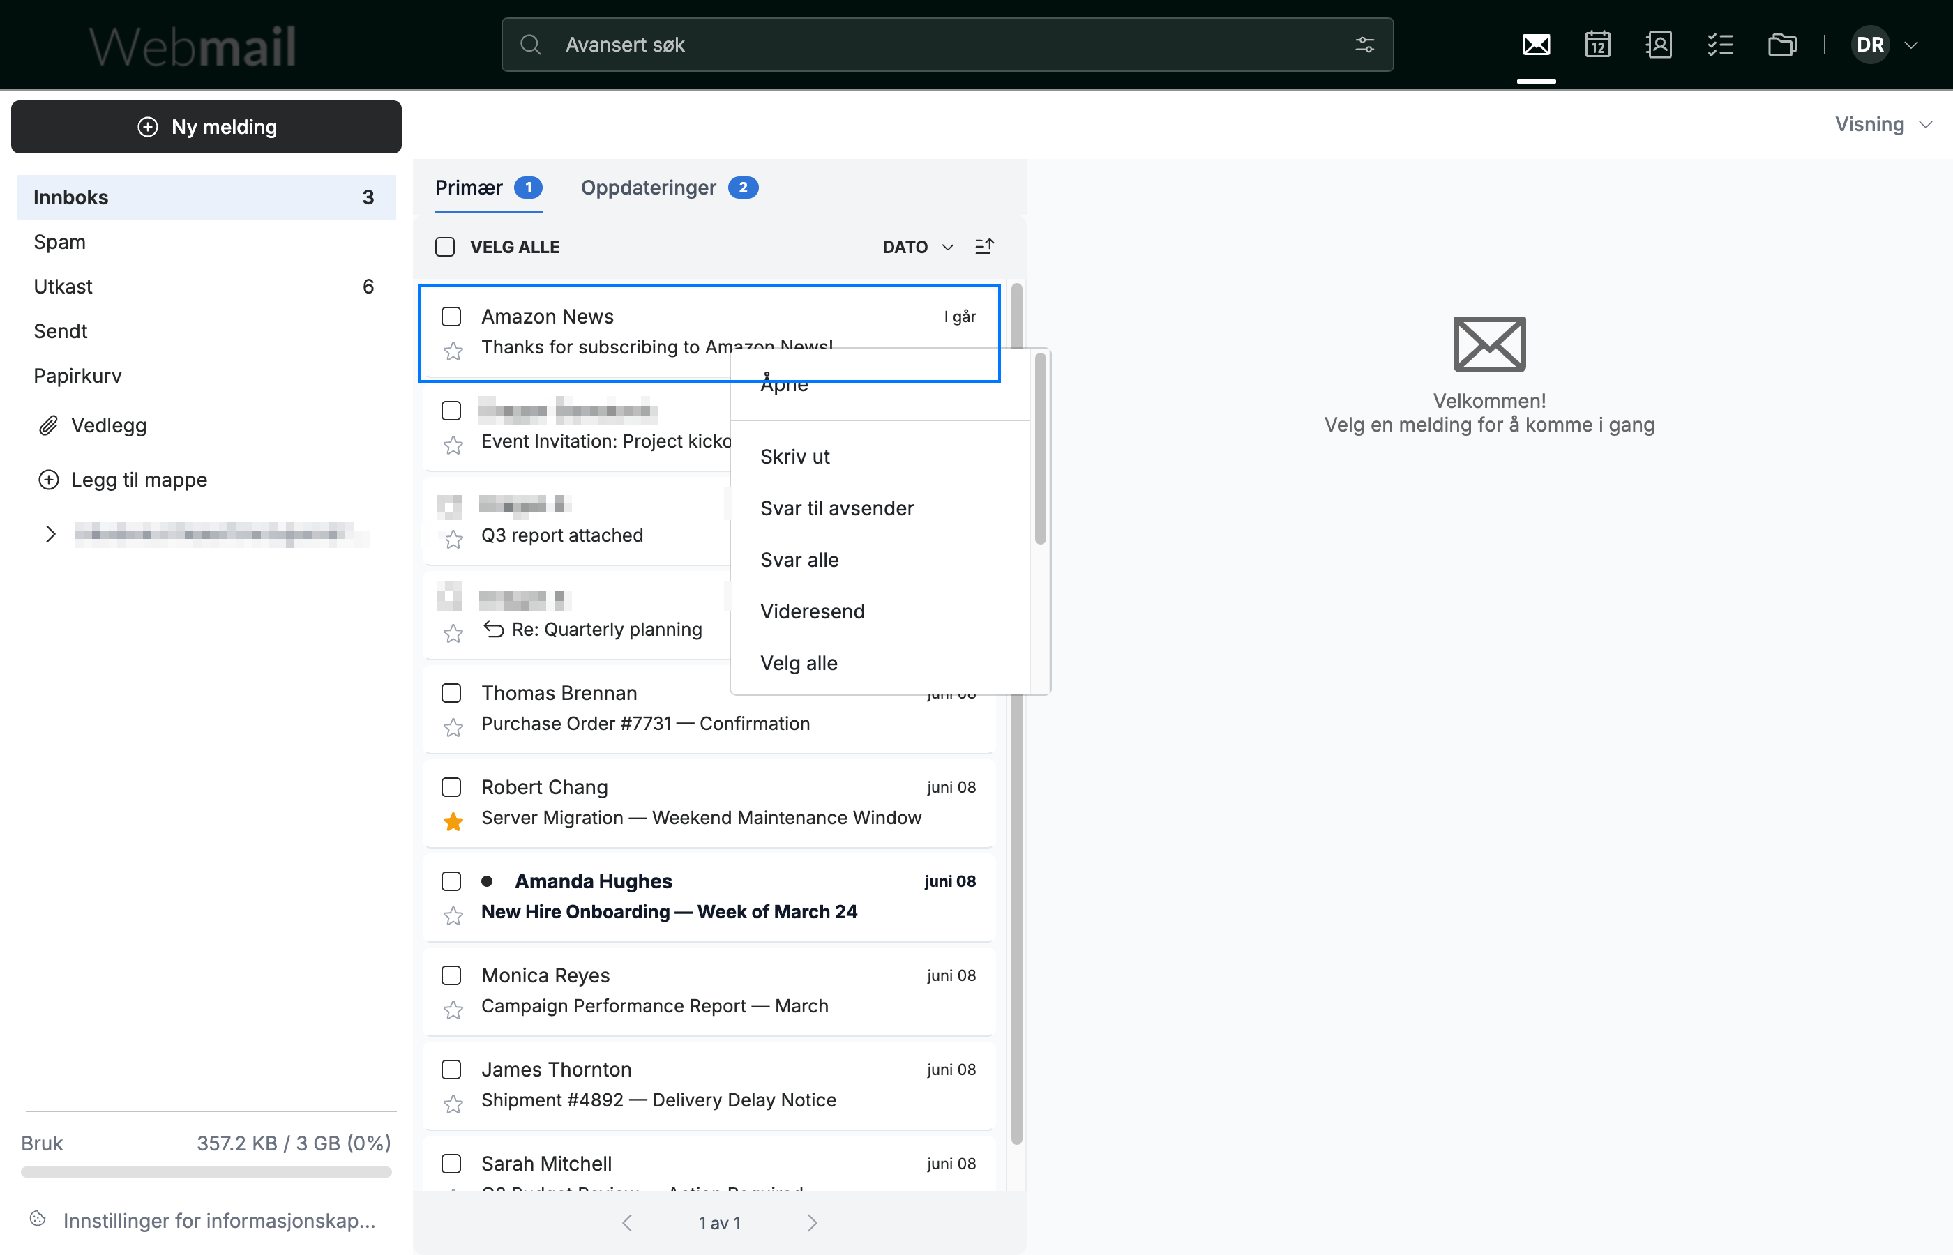The image size is (1953, 1255).
Task: Open the Papirkurv folder
Action: 206,376
